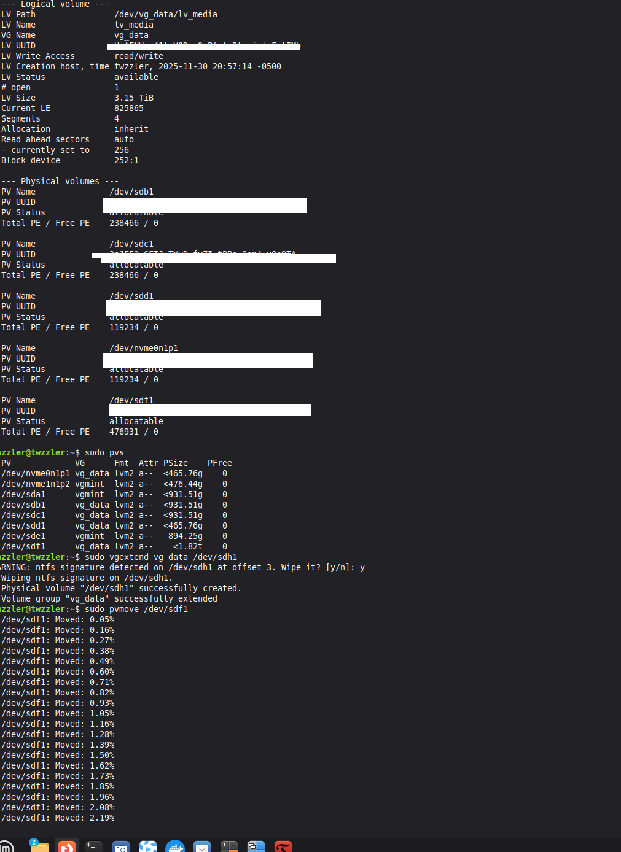Click the last progress line 'Moved: 2.19%'
The width and height of the screenshot is (621, 852).
pyautogui.click(x=58, y=818)
